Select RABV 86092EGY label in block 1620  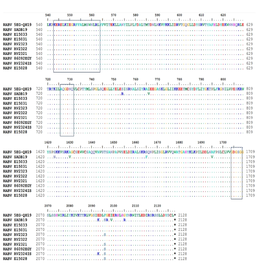17,186
